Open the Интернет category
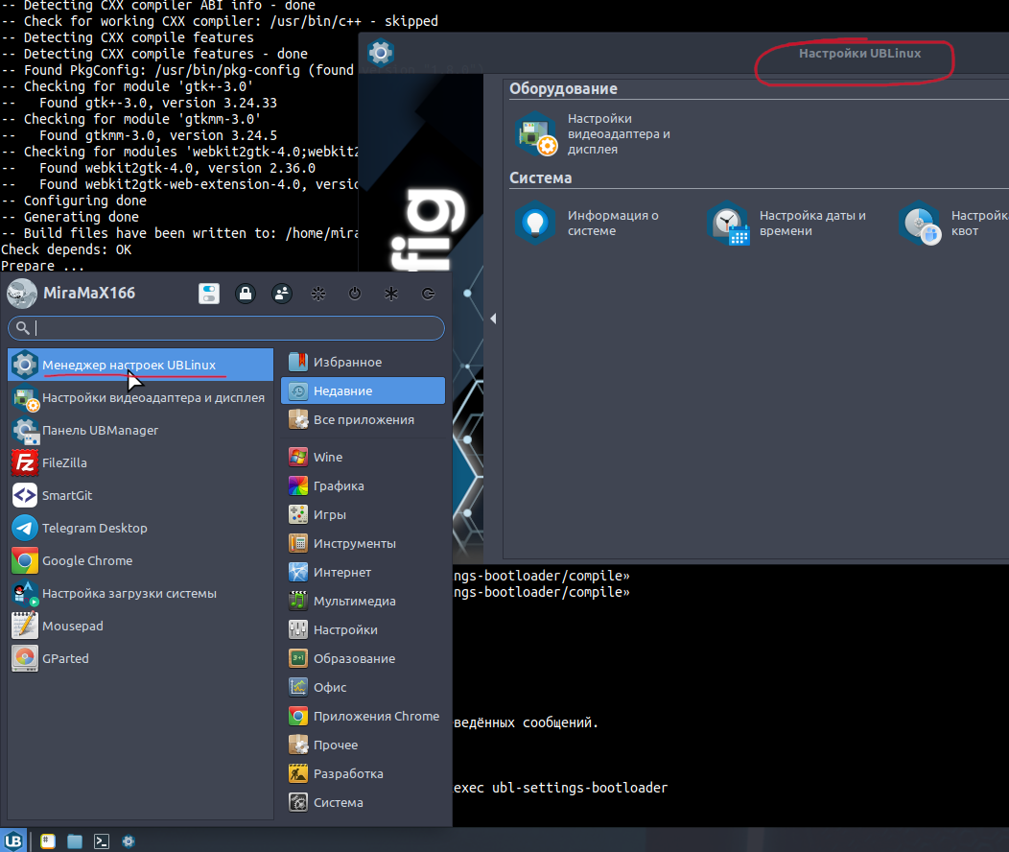 [363, 572]
